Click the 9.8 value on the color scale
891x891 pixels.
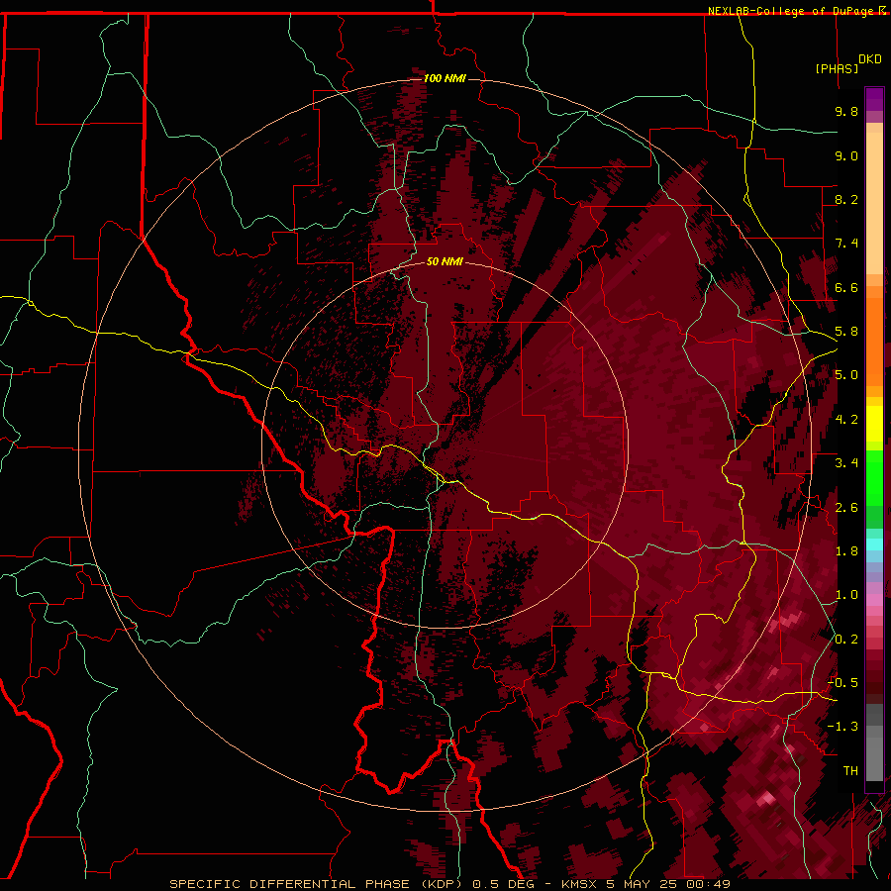(846, 111)
